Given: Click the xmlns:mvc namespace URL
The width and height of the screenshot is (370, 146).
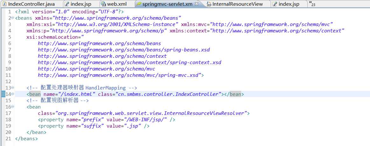Looking at the screenshot, I should coord(272,24).
